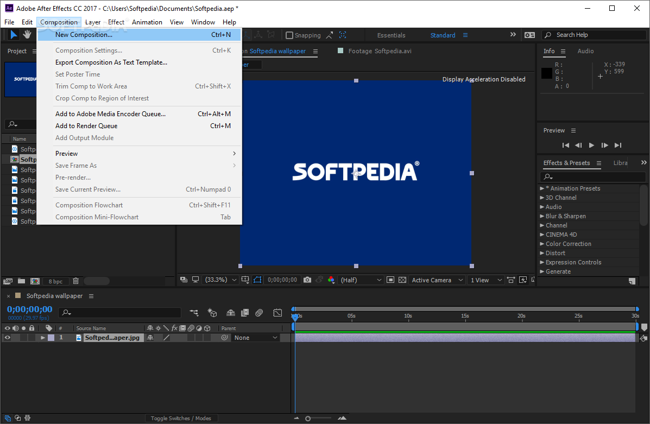Screen dimensions: 650x424
Task: Click Toggle Switches / Modes button
Action: point(181,418)
